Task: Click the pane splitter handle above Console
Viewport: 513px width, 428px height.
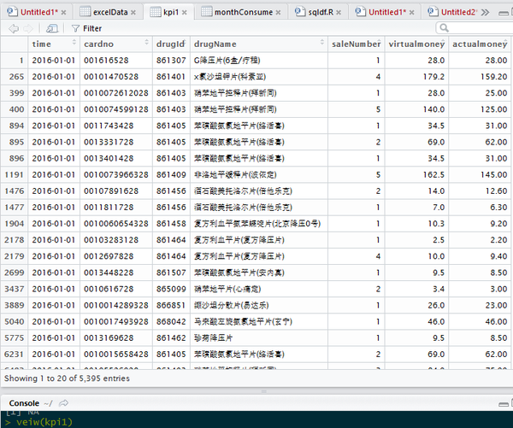Action: [264, 391]
